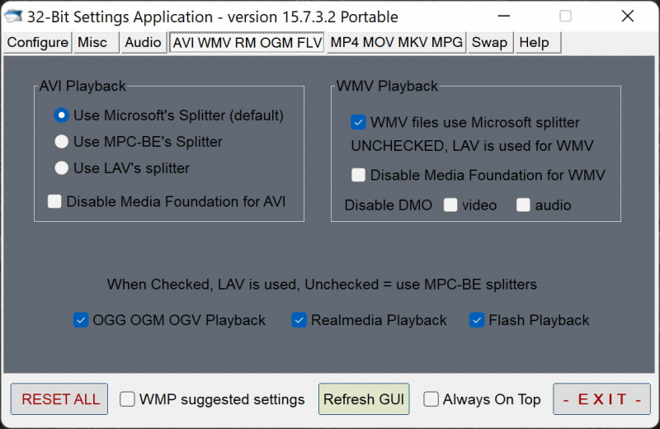Viewport: 660px width, 429px height.
Task: Click the Refresh GUI button
Action: click(364, 399)
